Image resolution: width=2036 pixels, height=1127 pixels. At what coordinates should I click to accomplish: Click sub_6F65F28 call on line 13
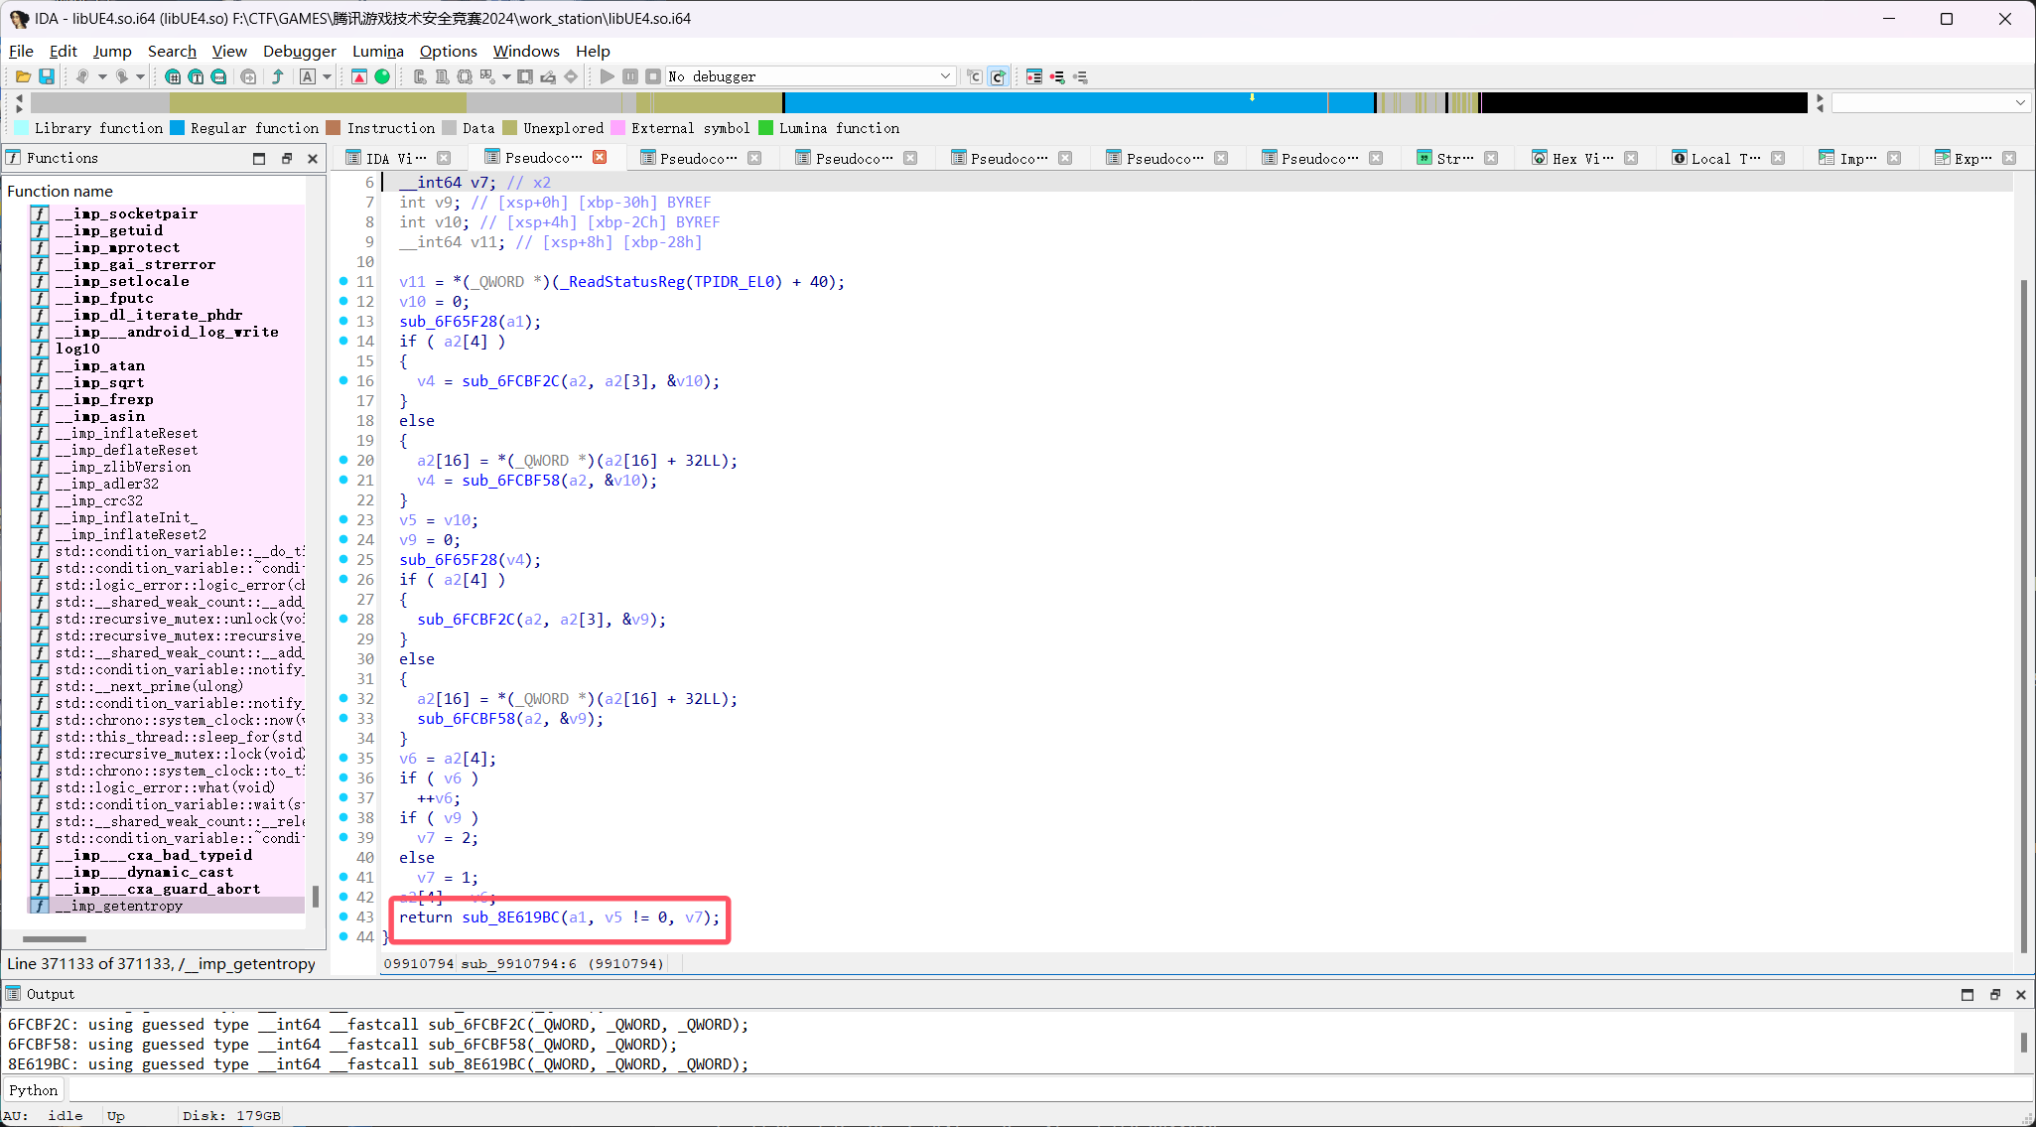tap(449, 321)
